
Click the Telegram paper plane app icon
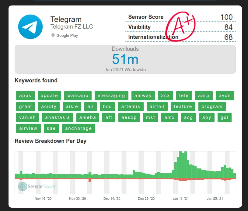pos(30,27)
